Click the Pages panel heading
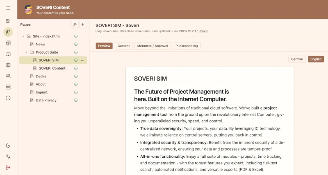The width and height of the screenshot is (328, 175). point(25,25)
